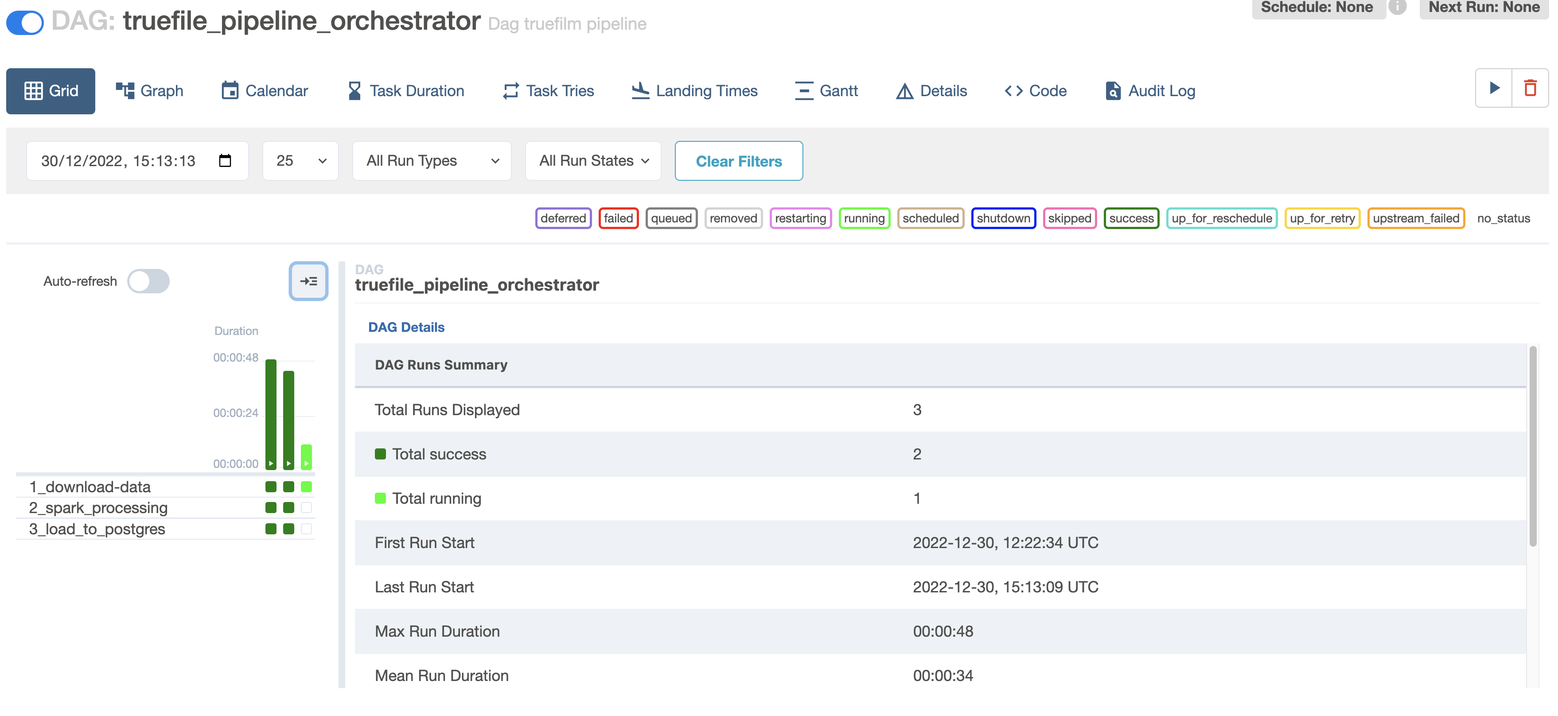Open the Graph view tab

pos(149,91)
